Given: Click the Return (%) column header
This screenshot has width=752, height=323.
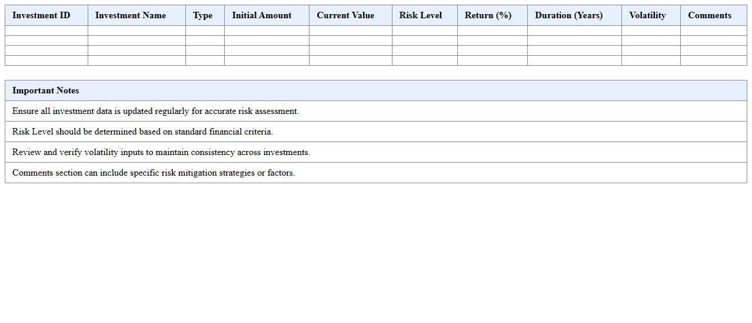Looking at the screenshot, I should [493, 15].
